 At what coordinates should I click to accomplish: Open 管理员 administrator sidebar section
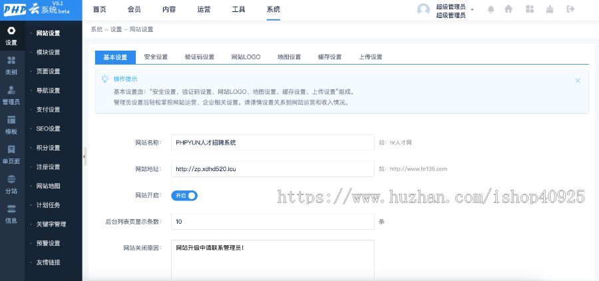11,95
